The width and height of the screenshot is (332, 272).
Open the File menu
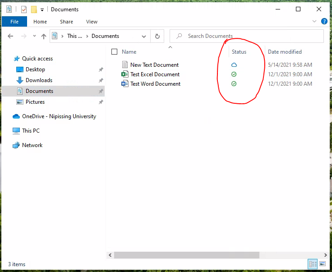14,21
